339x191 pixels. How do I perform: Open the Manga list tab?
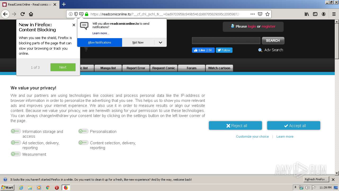pos(108,68)
